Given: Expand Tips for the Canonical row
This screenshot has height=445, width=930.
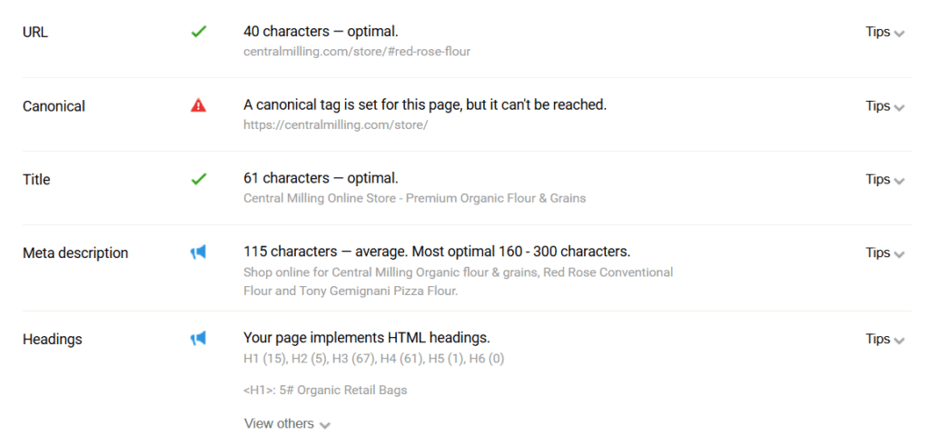Looking at the screenshot, I should coord(885,106).
